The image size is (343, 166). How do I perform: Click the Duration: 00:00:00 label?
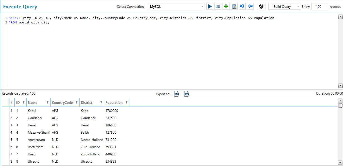[x=329, y=93]
